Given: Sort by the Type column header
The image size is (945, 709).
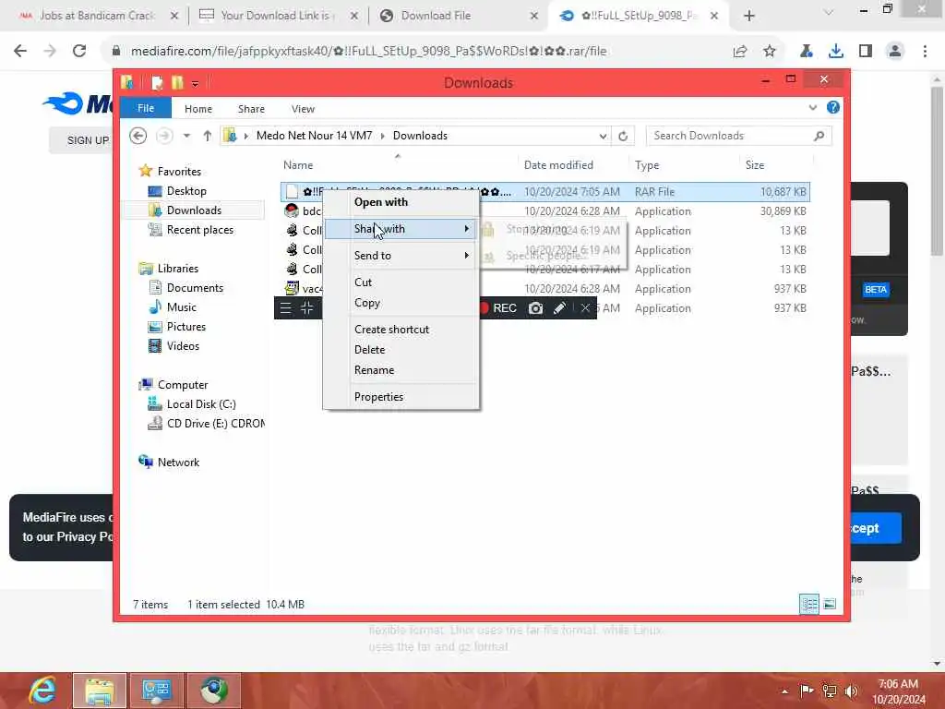Looking at the screenshot, I should (x=647, y=165).
